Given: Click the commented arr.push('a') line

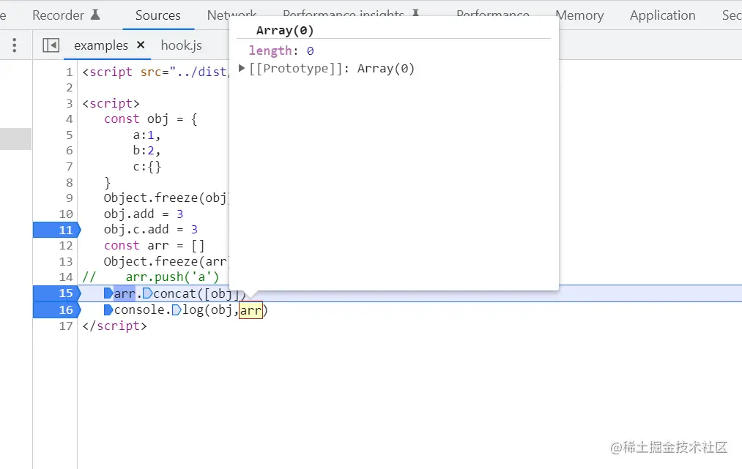Looking at the screenshot, I should (150, 277).
